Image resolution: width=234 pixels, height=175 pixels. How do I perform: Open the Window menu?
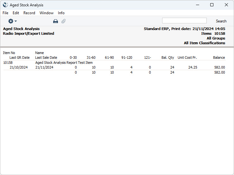47,13
